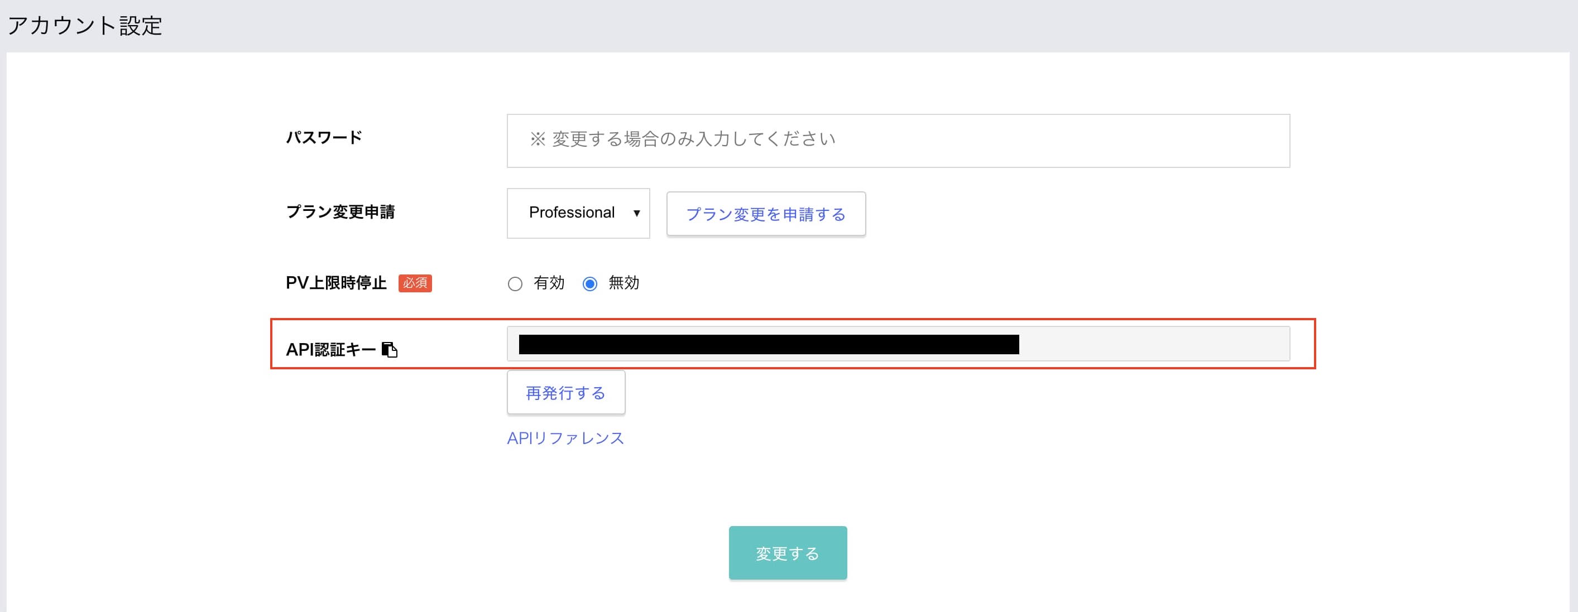
Task: Click the PV上限時停止 label
Action: click(336, 283)
